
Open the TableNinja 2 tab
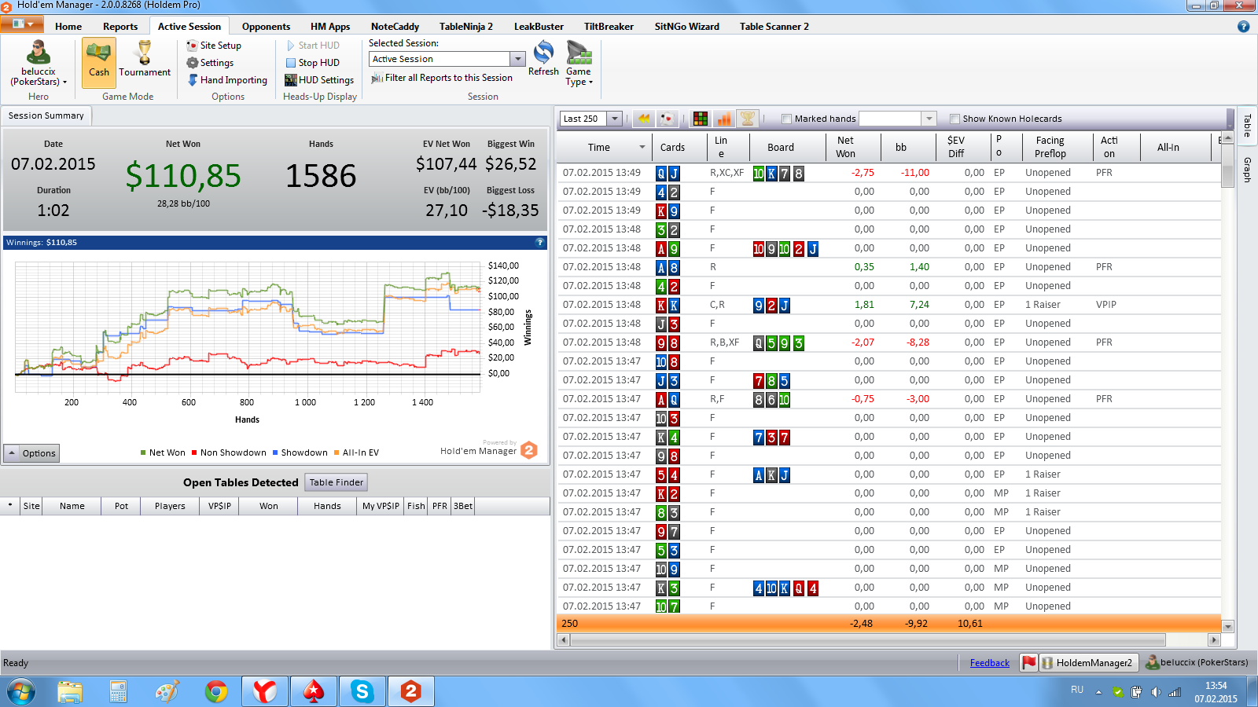pyautogui.click(x=466, y=27)
